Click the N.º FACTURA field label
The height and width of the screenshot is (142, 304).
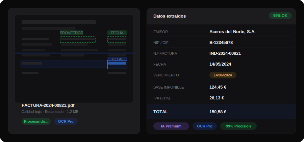click(165, 53)
